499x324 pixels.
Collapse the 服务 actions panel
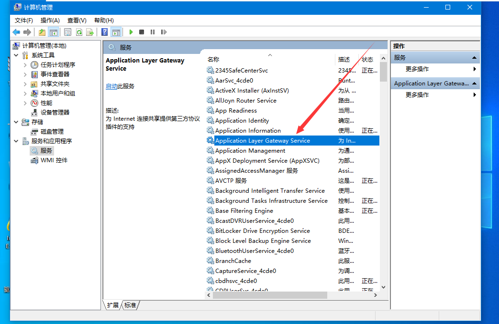pos(473,57)
